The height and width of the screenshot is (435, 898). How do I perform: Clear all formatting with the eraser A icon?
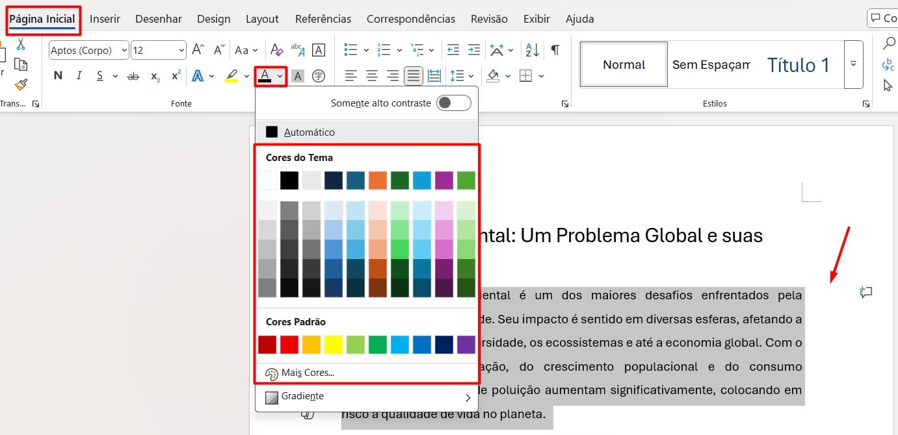tap(277, 49)
